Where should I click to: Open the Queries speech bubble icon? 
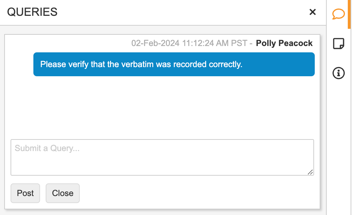(338, 14)
